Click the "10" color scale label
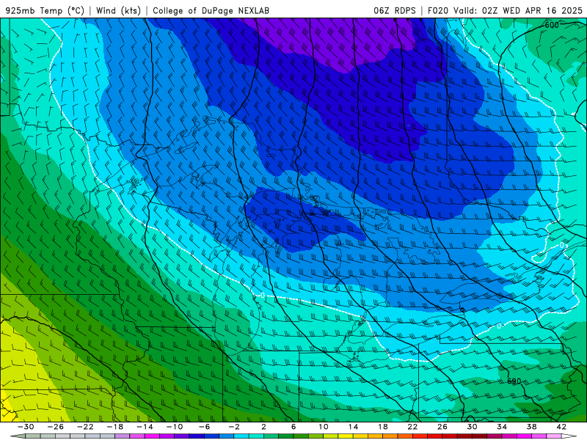587x440 pixels. pos(324,427)
